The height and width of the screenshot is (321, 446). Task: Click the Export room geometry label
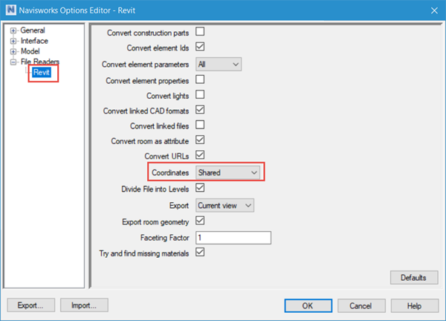(x=155, y=221)
